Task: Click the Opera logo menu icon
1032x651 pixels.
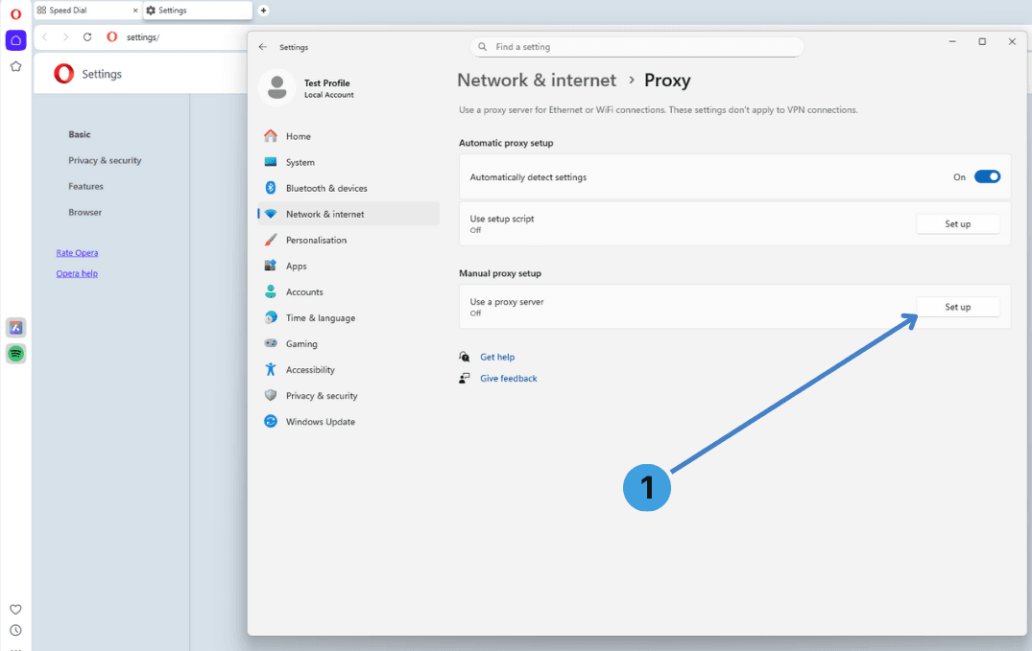Action: [x=15, y=13]
